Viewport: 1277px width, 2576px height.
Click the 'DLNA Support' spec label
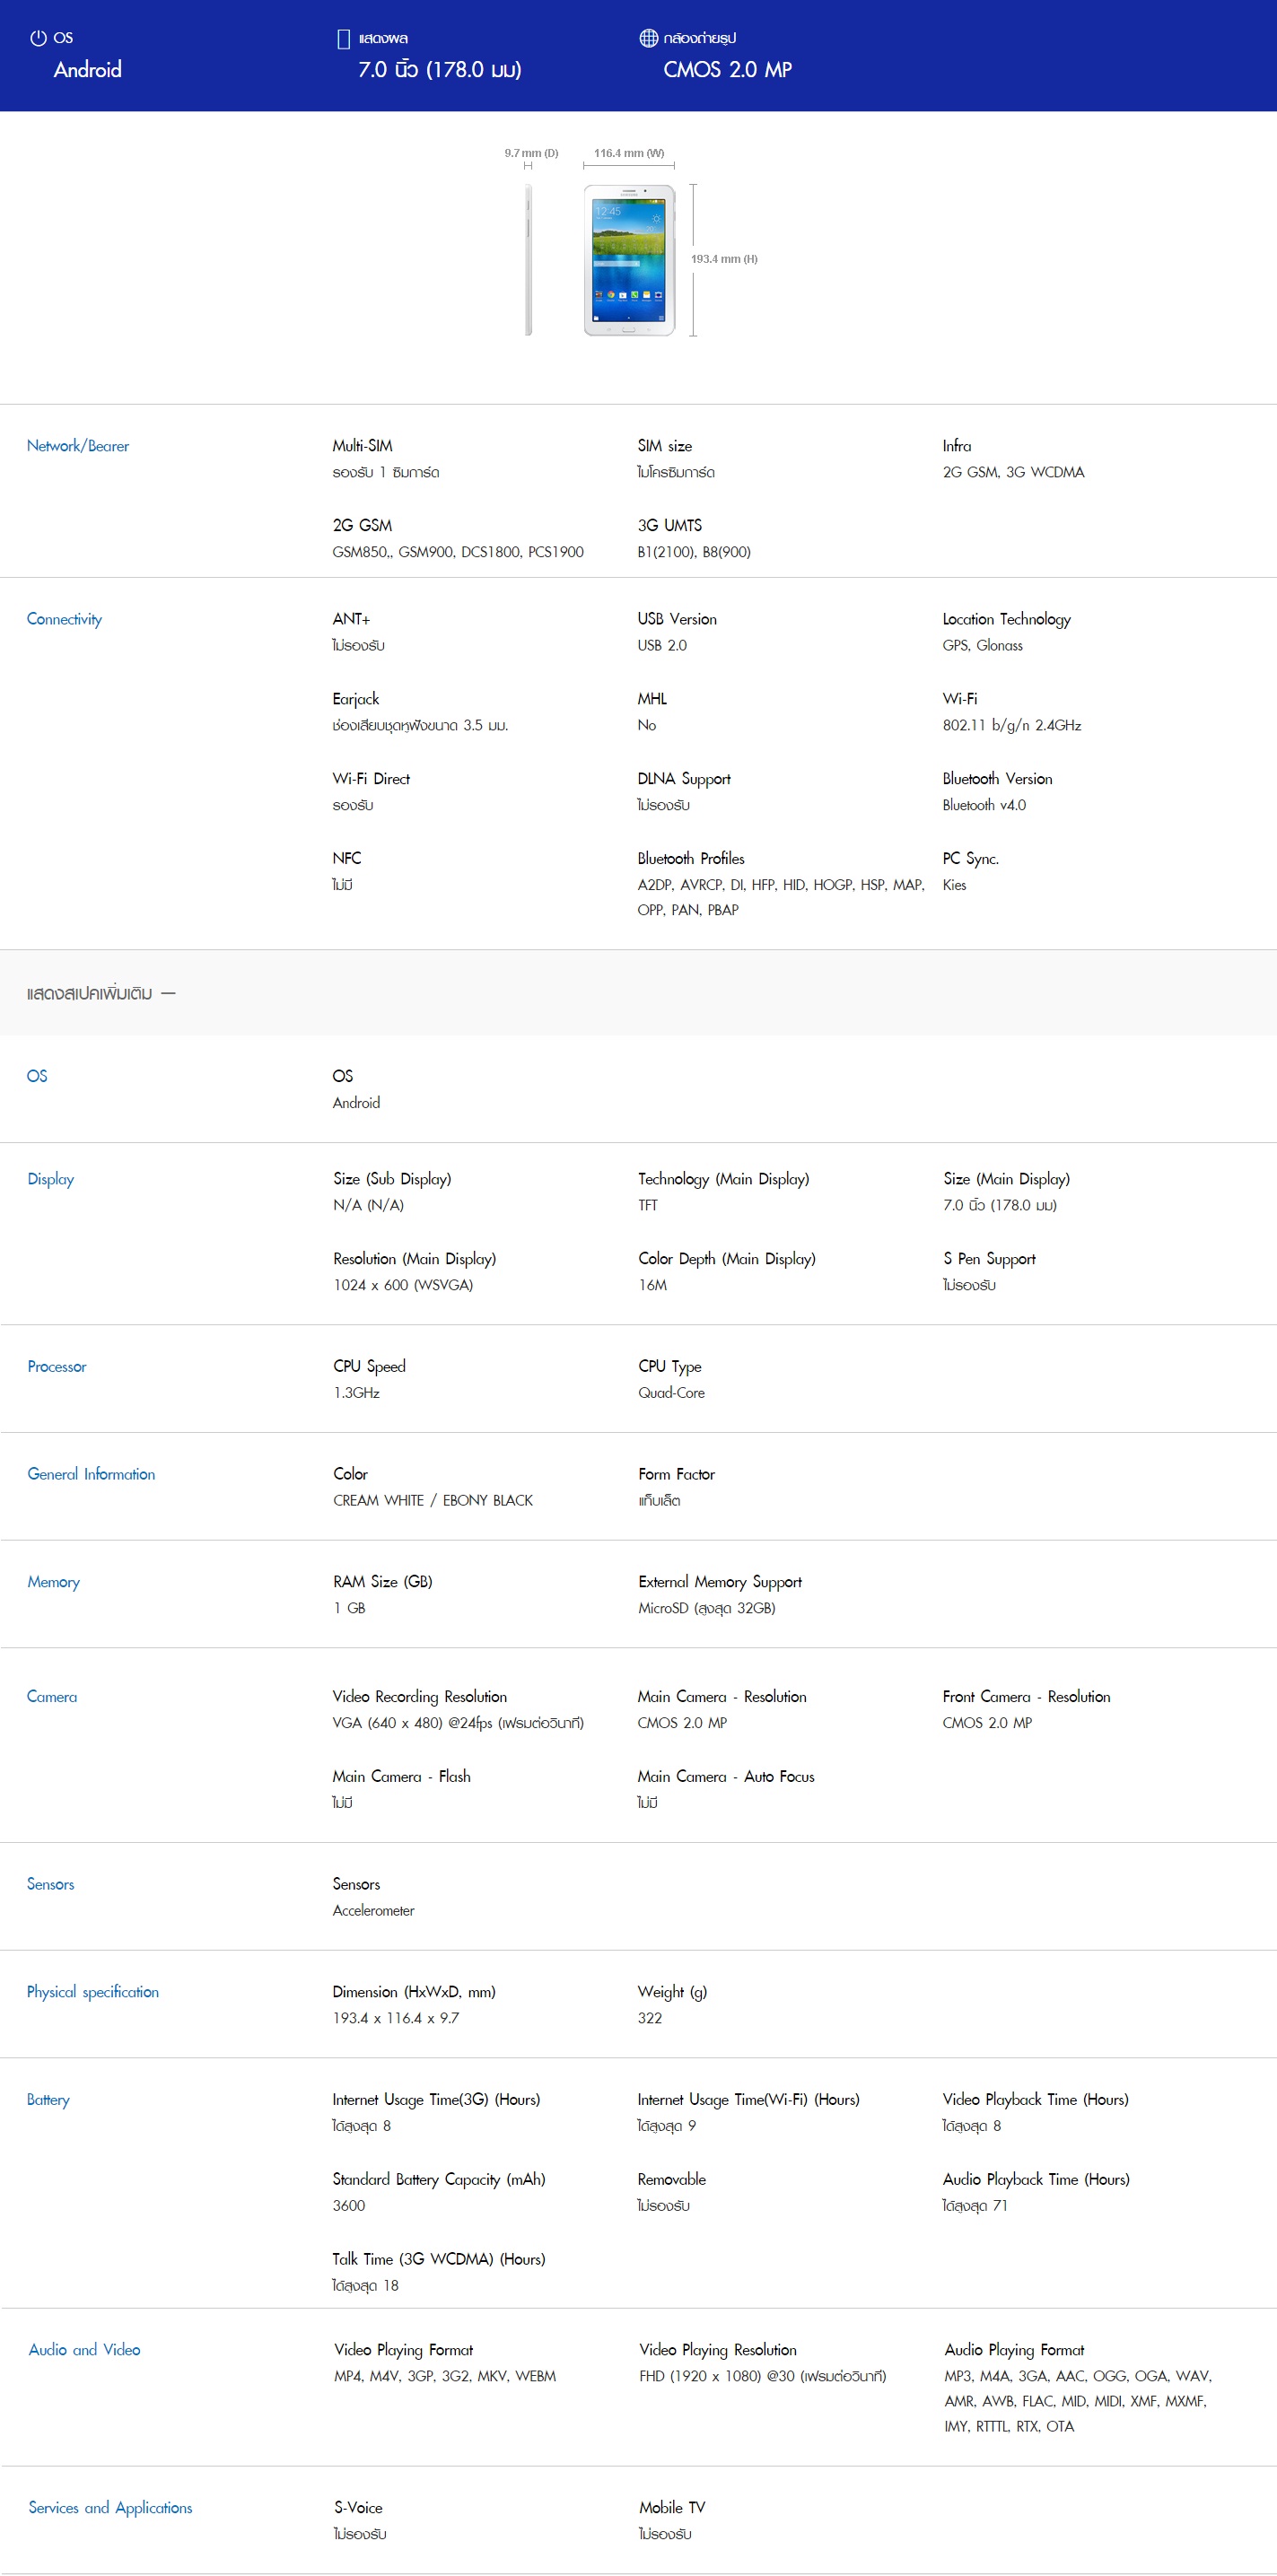pos(684,779)
